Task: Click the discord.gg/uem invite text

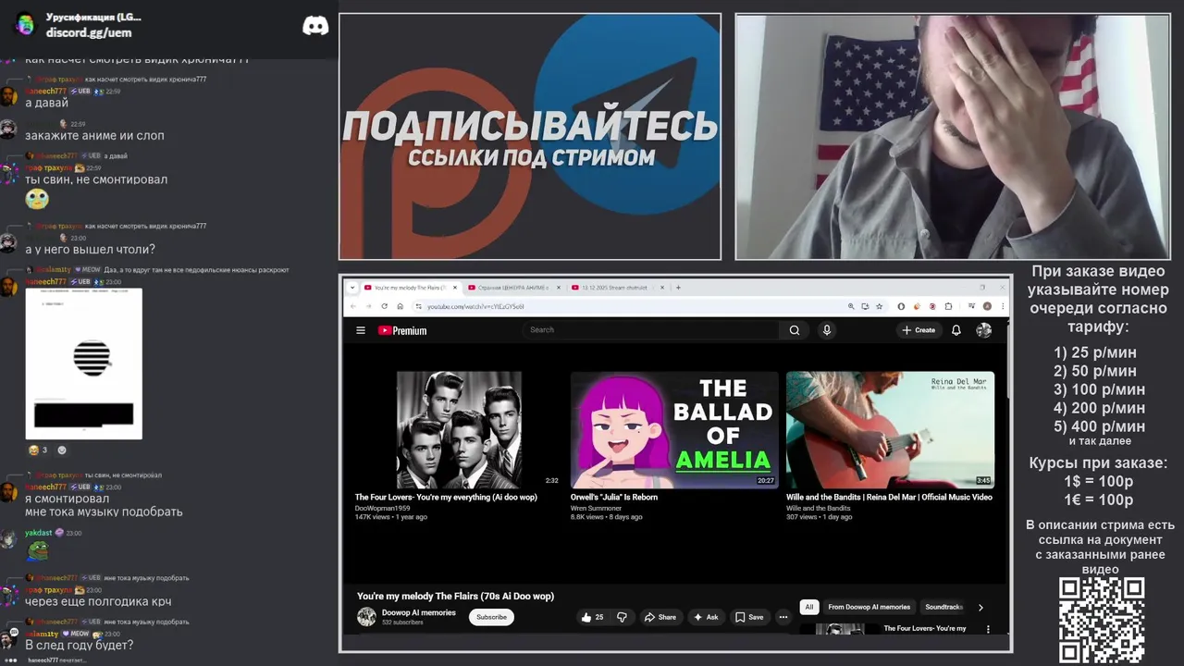Action: tap(89, 32)
